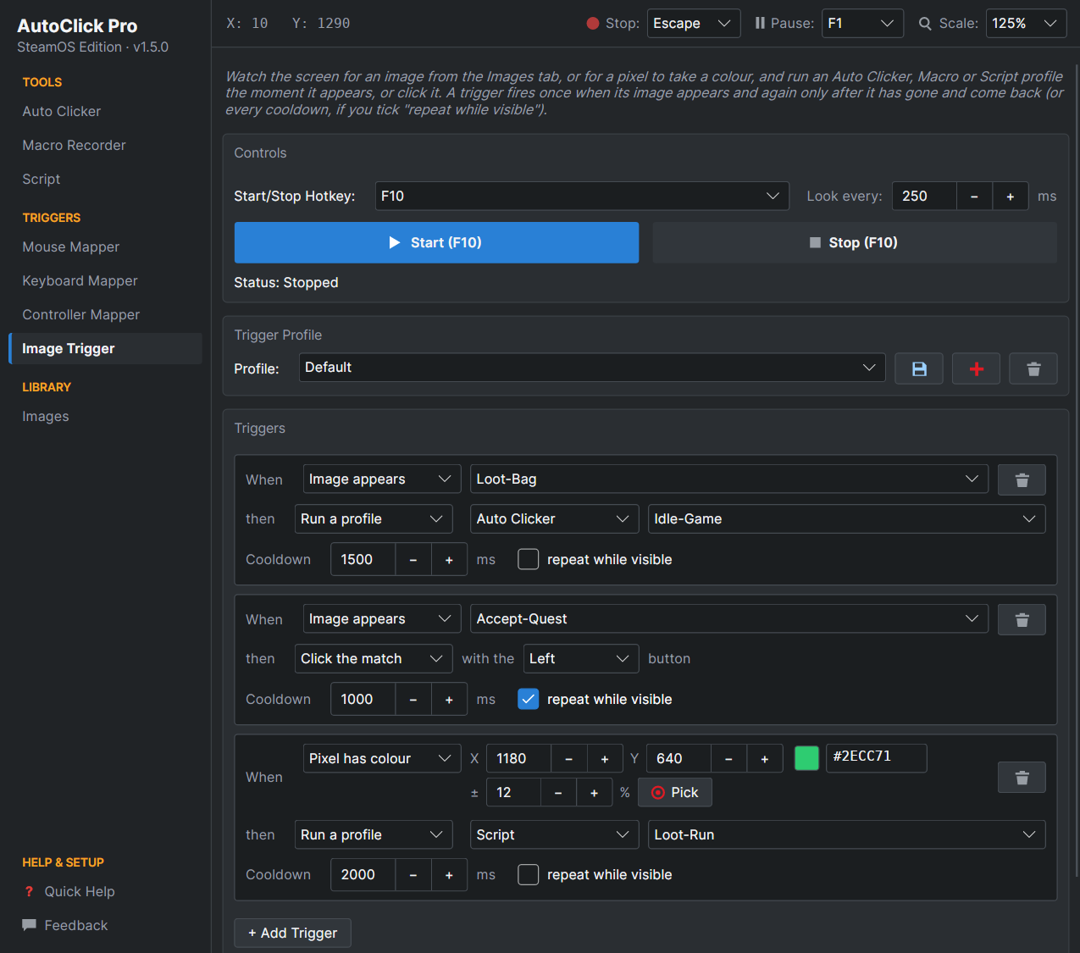This screenshot has height=953, width=1080.
Task: Delete the Loot-Bag trigger
Action: pyautogui.click(x=1022, y=479)
